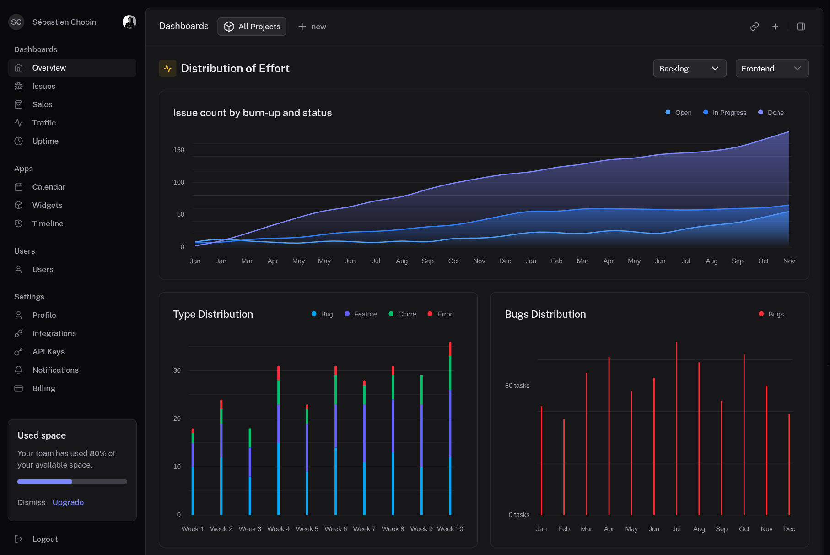Click the API Keys key icon
The width and height of the screenshot is (830, 555).
coord(19,352)
